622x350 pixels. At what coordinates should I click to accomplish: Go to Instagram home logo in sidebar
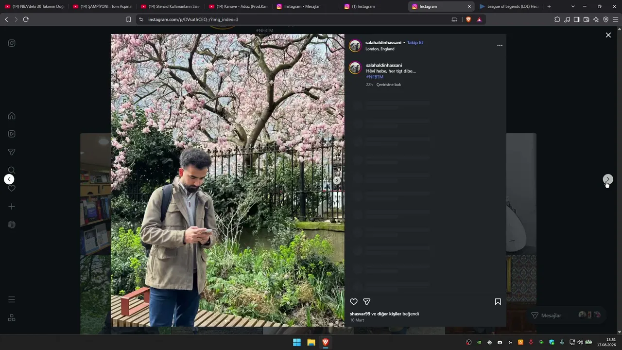12,43
